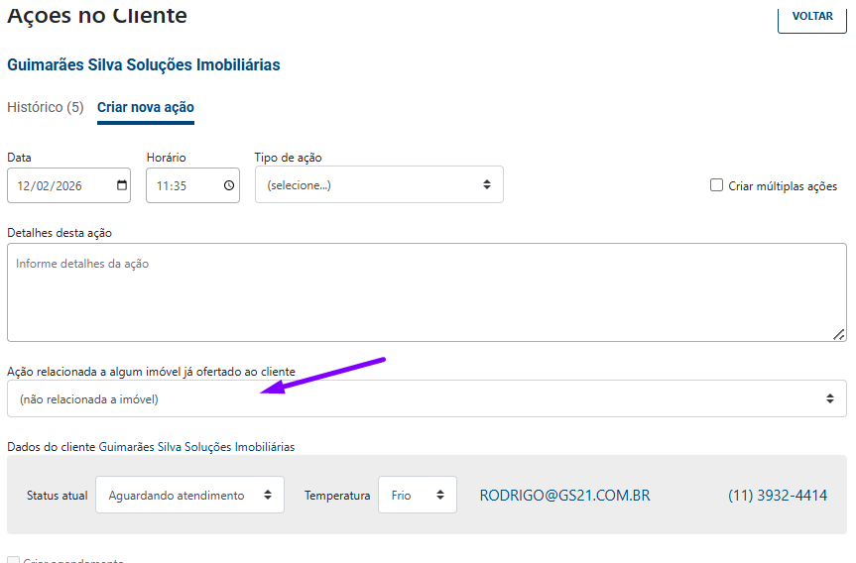
Task: Click the Guimarães Silva Soluções Imobiliárias heading
Action: (x=143, y=65)
